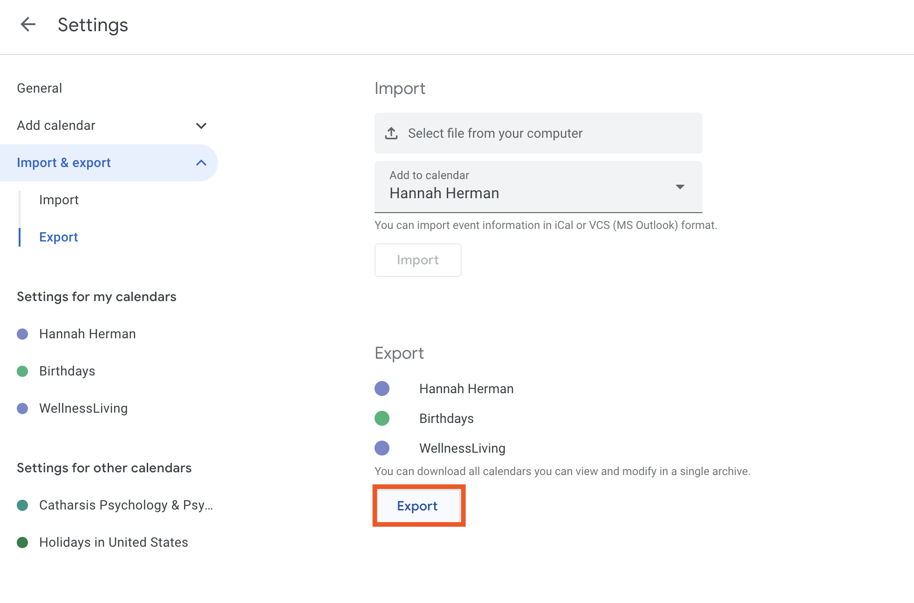Expand the Add calendar section
914x603 pixels.
(x=201, y=126)
